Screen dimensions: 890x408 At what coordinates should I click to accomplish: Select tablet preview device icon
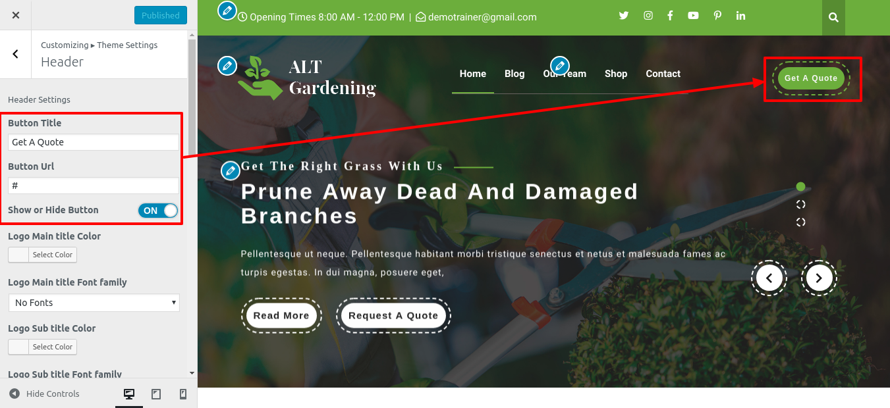[156, 394]
